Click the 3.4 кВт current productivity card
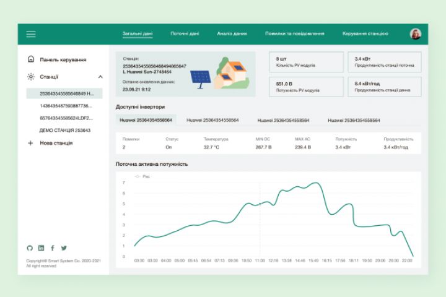The width and height of the screenshot is (446, 297). click(x=385, y=62)
